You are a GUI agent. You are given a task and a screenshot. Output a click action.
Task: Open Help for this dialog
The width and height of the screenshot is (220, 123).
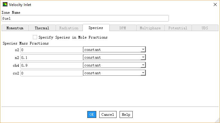click(x=126, y=115)
